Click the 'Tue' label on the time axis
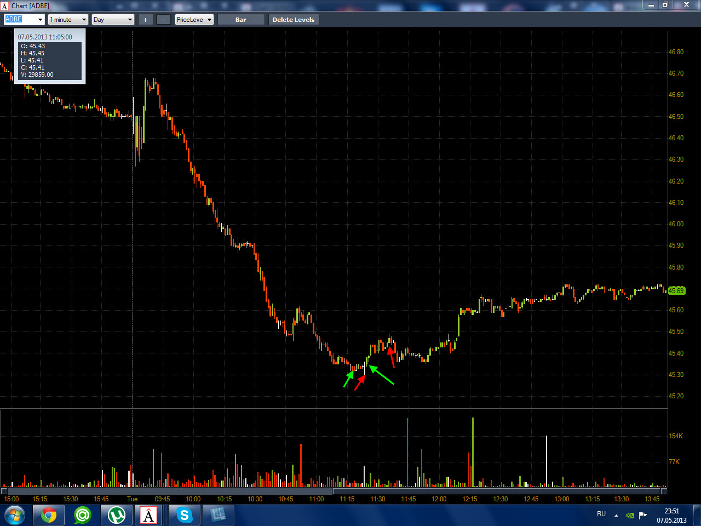 (132, 499)
